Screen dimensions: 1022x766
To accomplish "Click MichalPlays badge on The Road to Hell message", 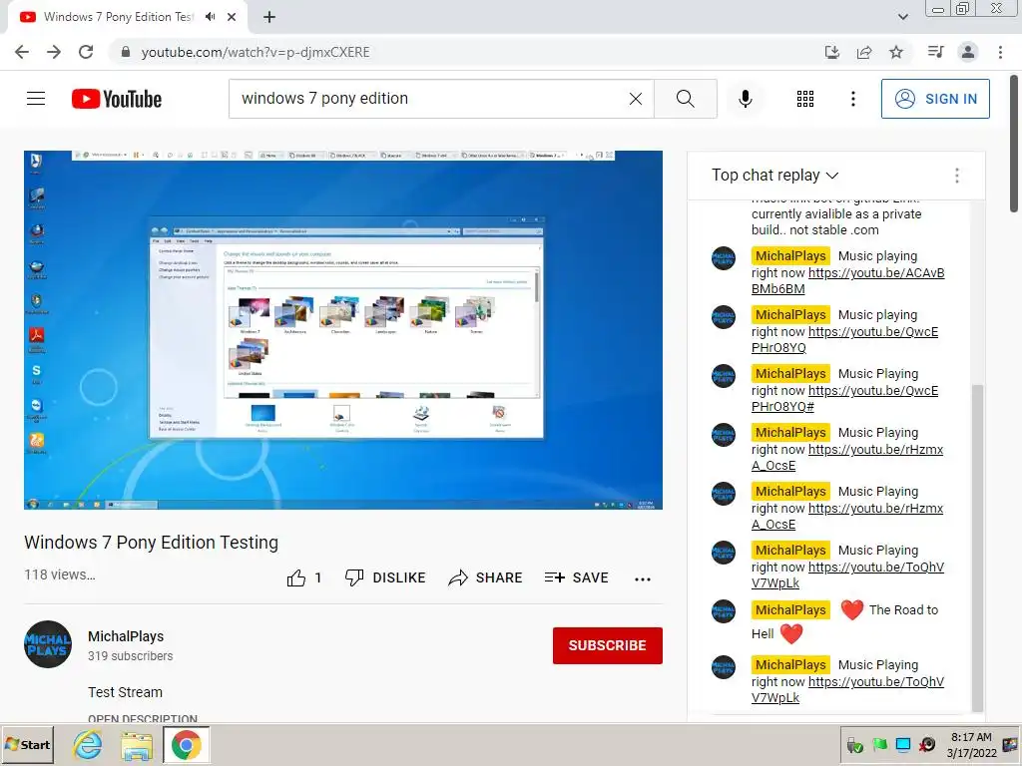I will pos(790,609).
